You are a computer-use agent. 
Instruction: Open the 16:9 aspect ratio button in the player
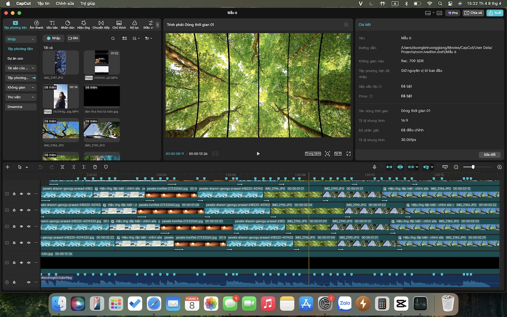pos(338,154)
